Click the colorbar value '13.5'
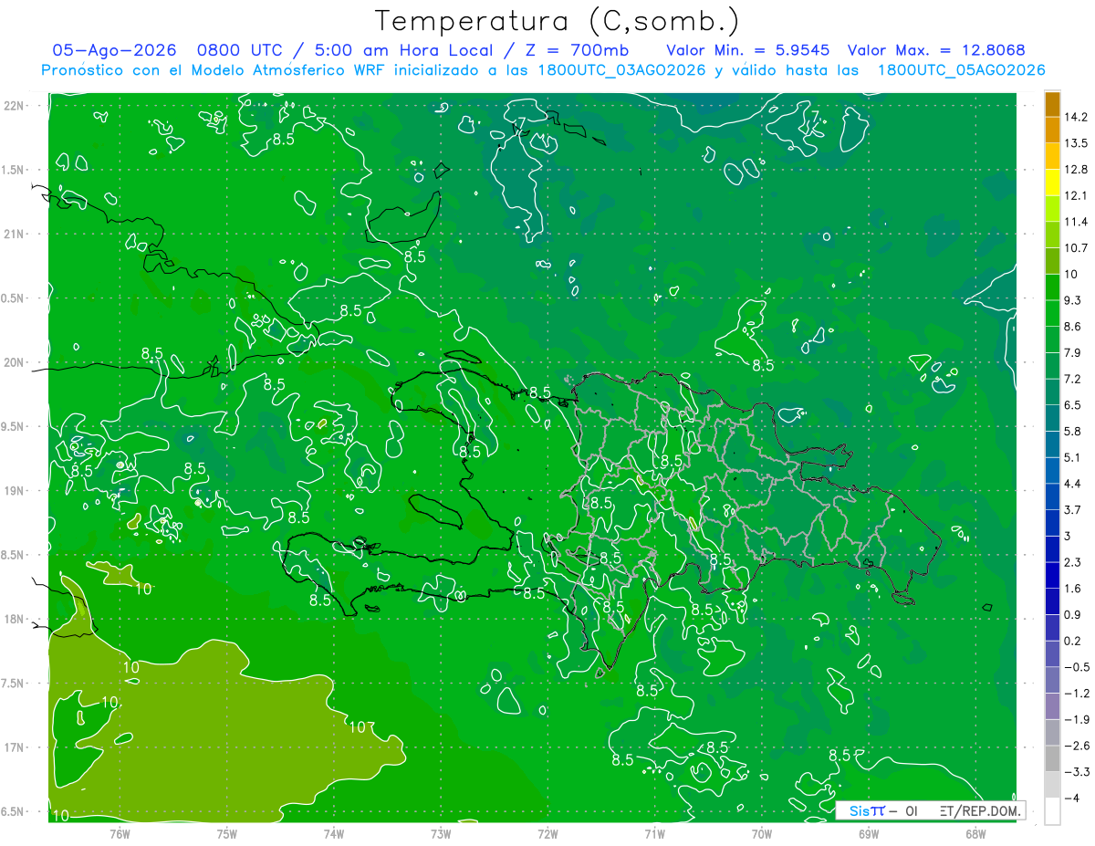The width and height of the screenshot is (1095, 846). [1077, 143]
